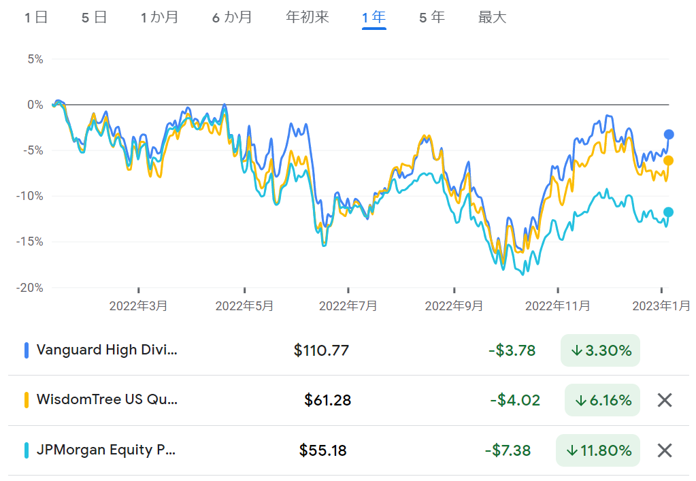Click the blue Vanguard color marker

pyautogui.click(x=27, y=350)
